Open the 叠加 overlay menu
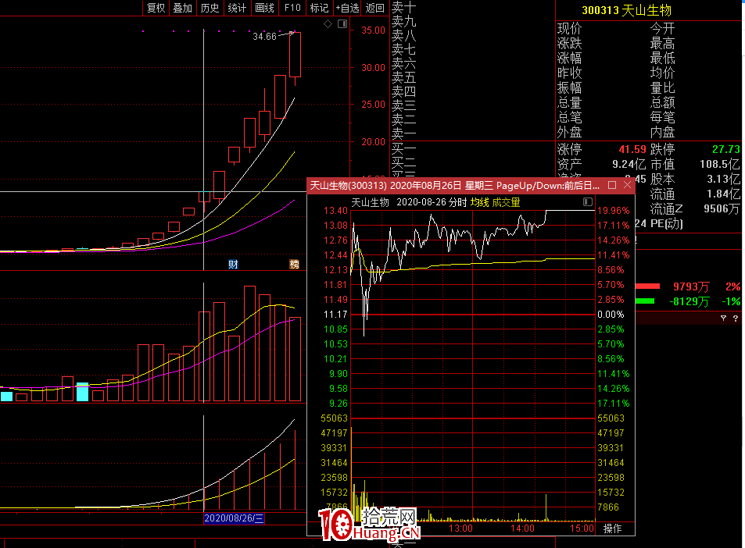The image size is (745, 548). [x=182, y=8]
